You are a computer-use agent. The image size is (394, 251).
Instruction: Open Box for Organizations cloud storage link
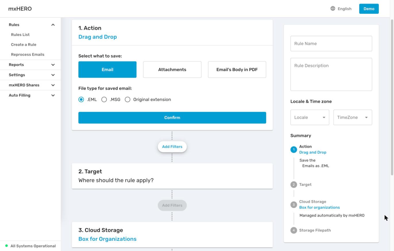pos(107,239)
